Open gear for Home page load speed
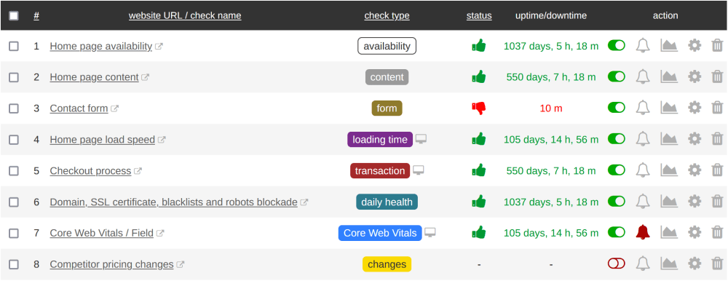Screen dimensions: 728x281 click(694, 139)
